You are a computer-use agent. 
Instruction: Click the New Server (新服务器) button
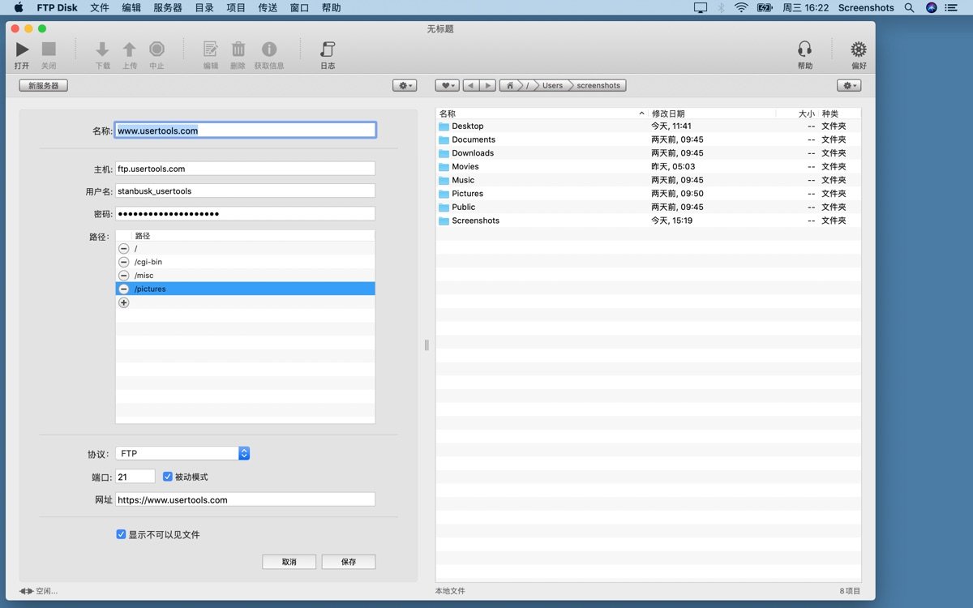click(x=43, y=85)
